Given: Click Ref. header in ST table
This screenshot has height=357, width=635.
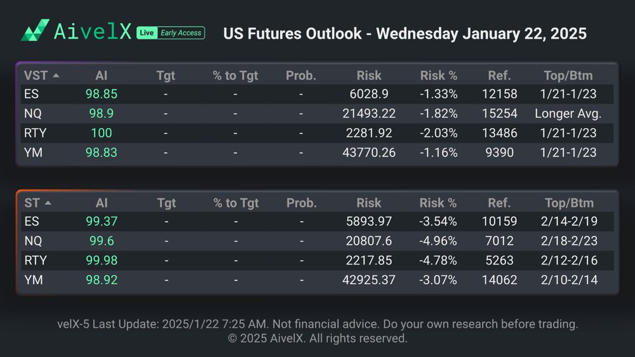Looking at the screenshot, I should (499, 204).
